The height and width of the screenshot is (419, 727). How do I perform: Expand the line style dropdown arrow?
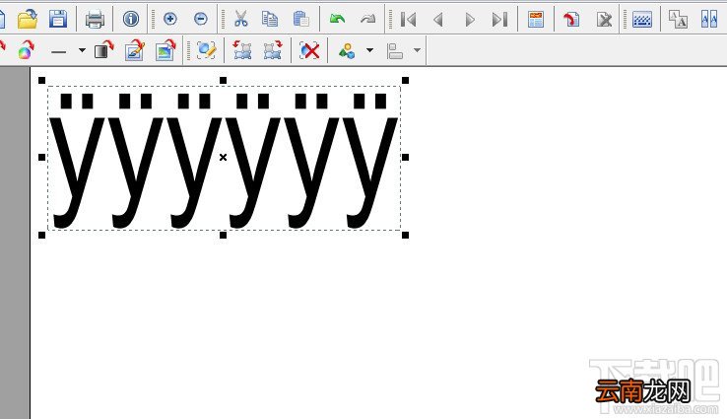click(x=82, y=49)
